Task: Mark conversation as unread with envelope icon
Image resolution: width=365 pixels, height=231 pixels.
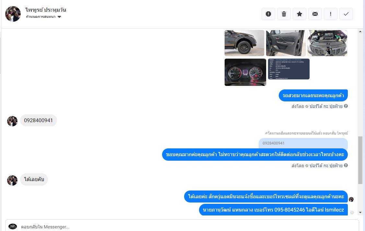Action: click(315, 14)
